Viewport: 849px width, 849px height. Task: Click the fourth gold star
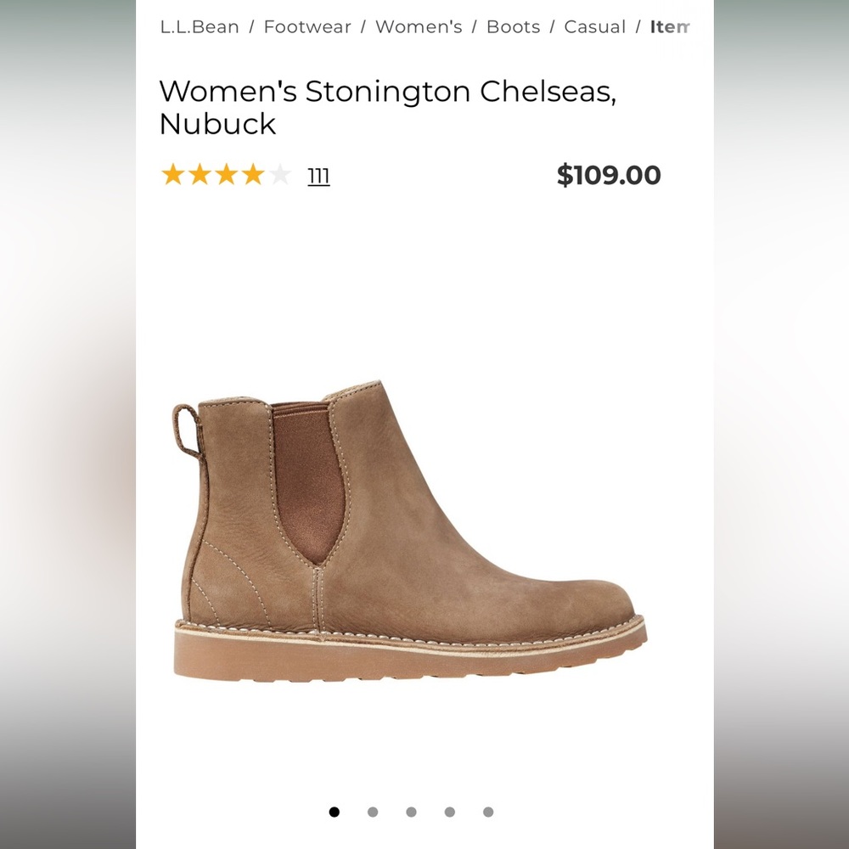(253, 174)
